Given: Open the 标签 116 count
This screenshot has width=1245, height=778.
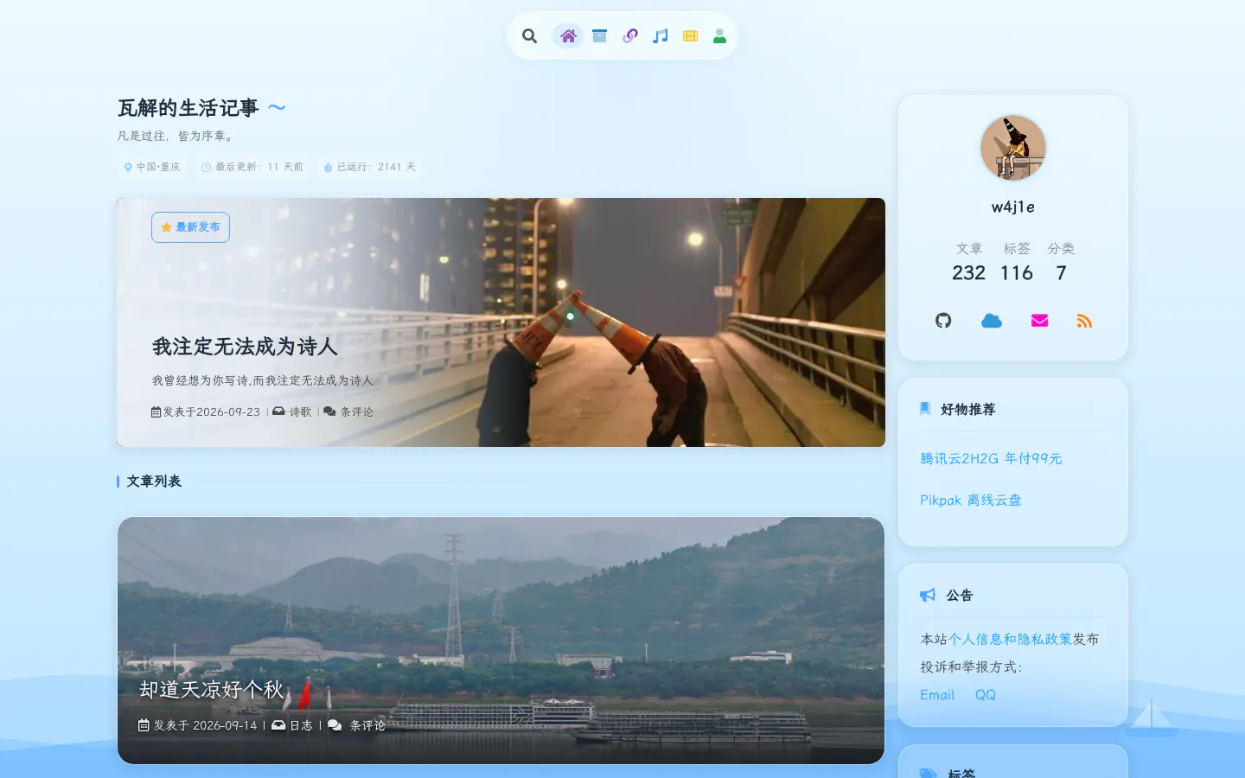Looking at the screenshot, I should pyautogui.click(x=1017, y=262).
